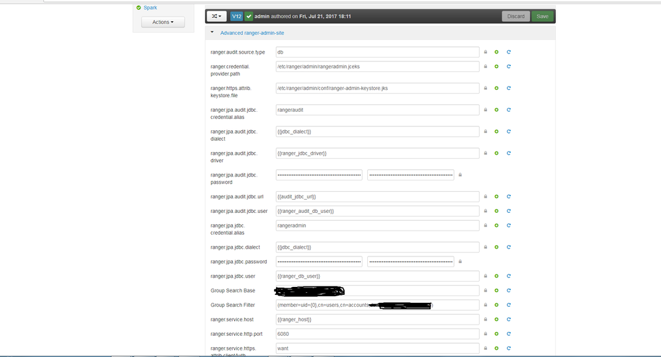Image resolution: width=661 pixels, height=357 pixels.
Task: Click ranger.jpa.jdbc.credential.alias field with rangeradmin
Action: pos(377,225)
